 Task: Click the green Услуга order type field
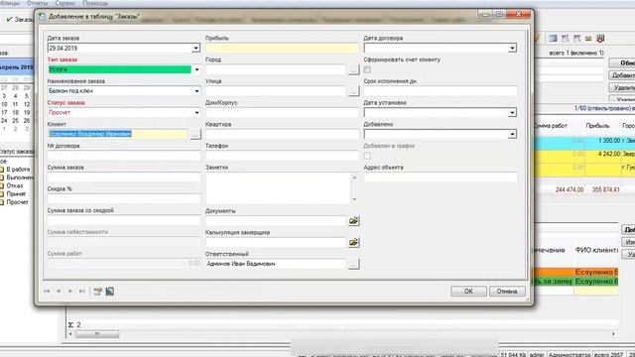click(119, 69)
